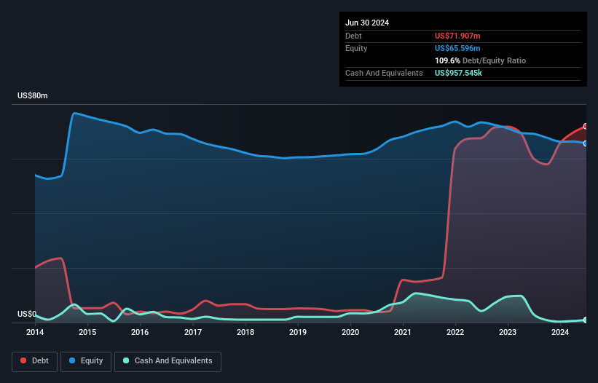Click the Debt label in tooltip

point(353,36)
